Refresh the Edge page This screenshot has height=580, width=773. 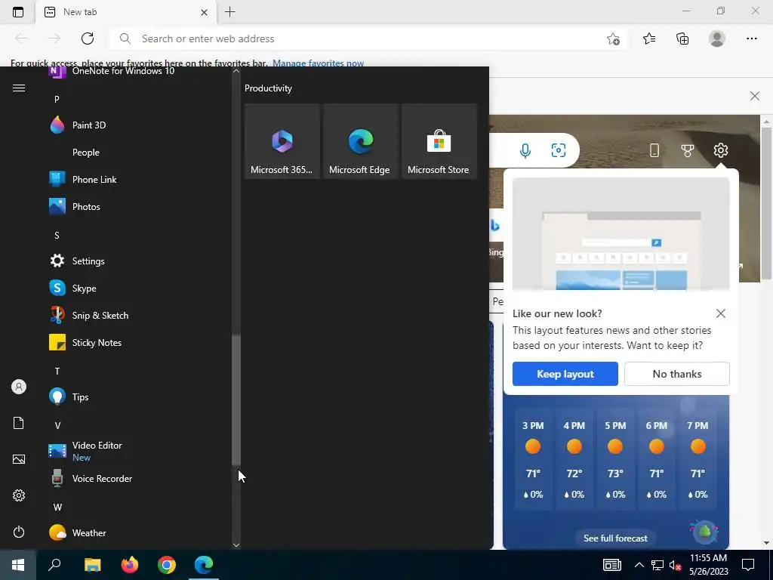(x=88, y=39)
